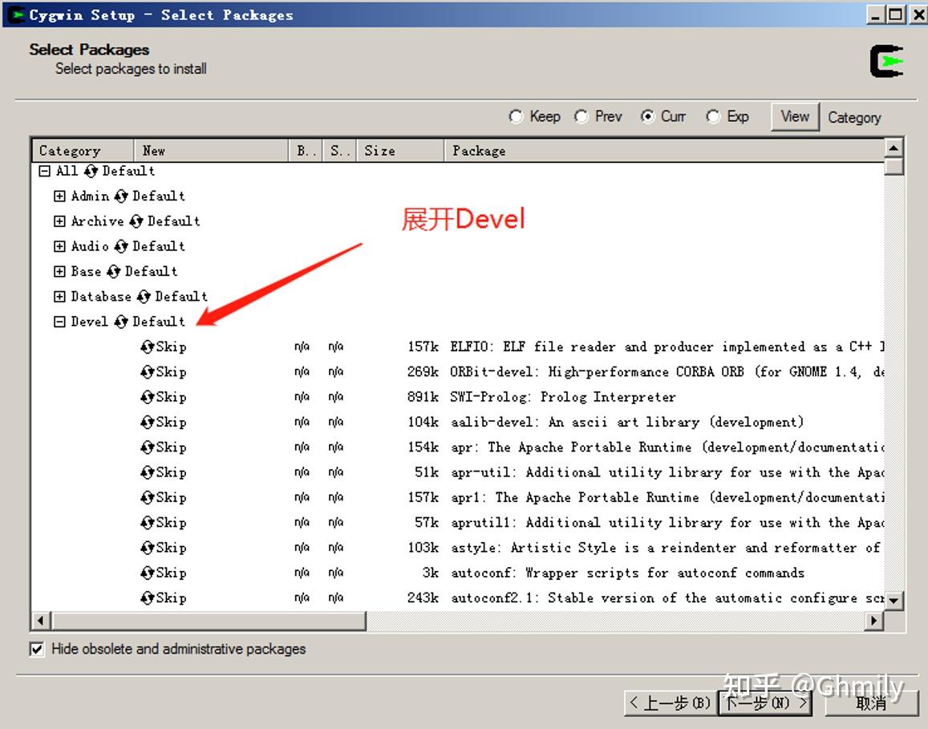Click the horizontal scrollbar right arrow
928x729 pixels.
874,620
